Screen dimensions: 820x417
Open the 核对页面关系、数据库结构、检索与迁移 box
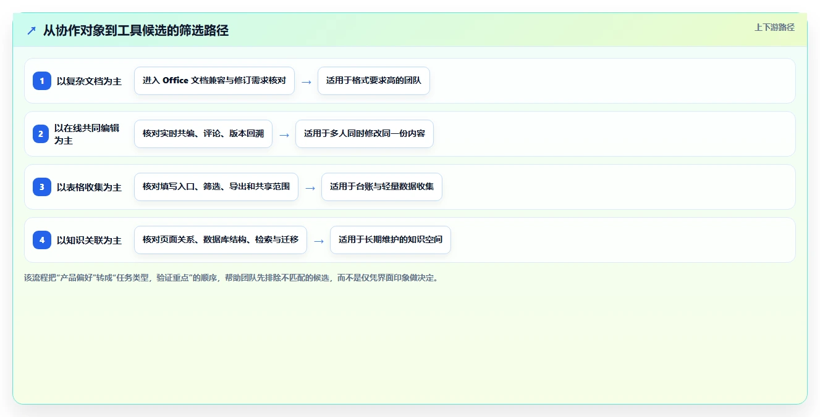click(x=221, y=240)
